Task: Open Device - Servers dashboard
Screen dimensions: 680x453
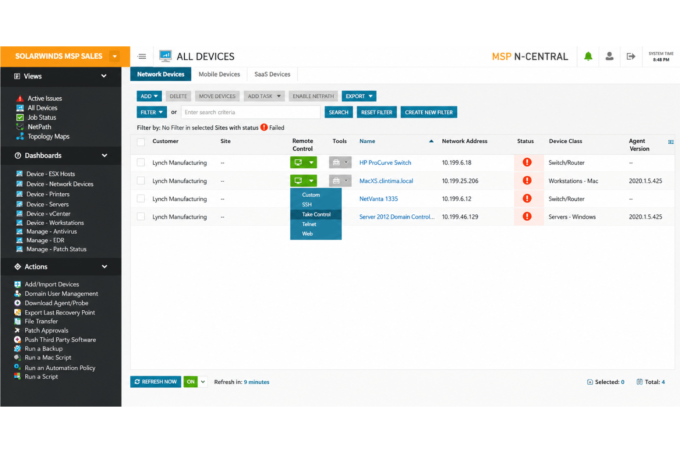Action: 47,204
